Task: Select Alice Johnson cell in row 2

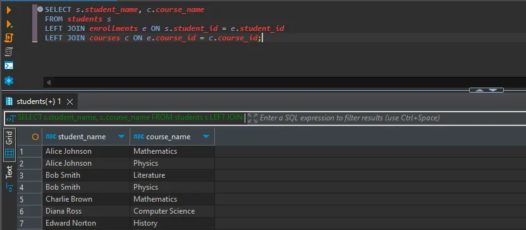Action: [x=86, y=163]
